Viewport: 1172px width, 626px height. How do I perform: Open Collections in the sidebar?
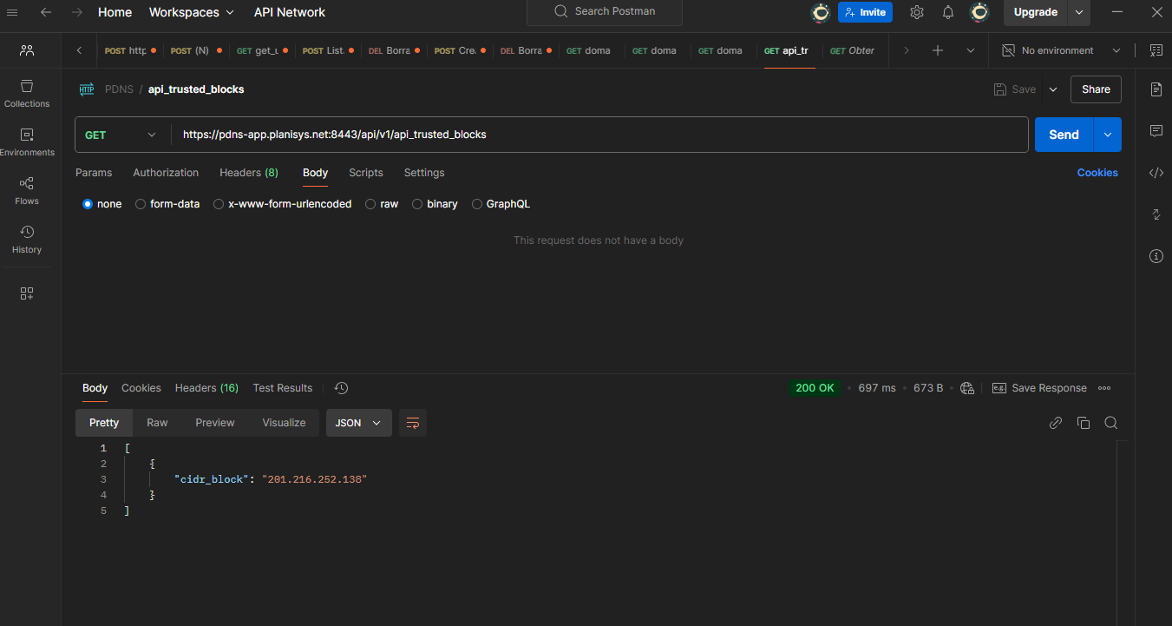[x=27, y=94]
